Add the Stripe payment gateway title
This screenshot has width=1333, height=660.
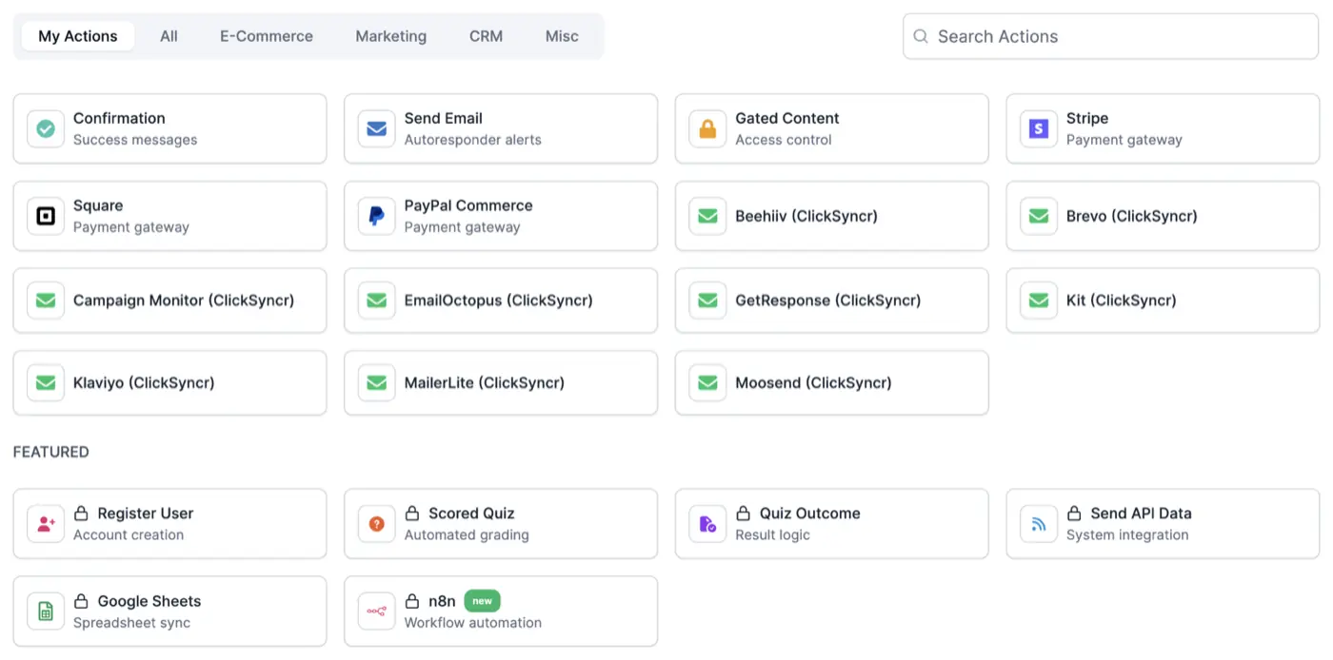(x=1087, y=118)
